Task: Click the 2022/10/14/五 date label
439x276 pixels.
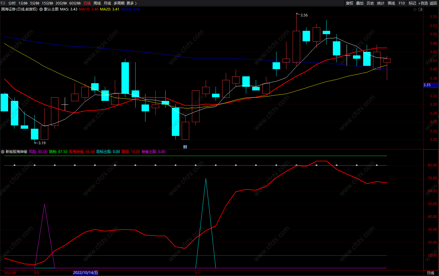Action: pos(85,273)
